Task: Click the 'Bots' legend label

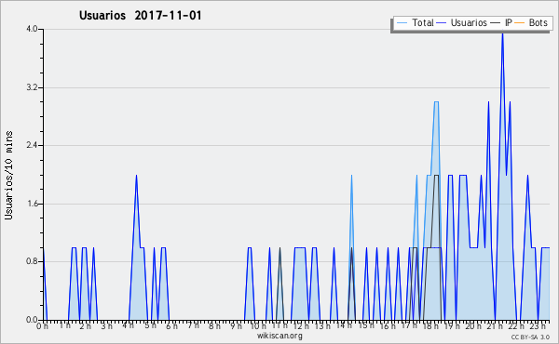Action: tap(538, 22)
